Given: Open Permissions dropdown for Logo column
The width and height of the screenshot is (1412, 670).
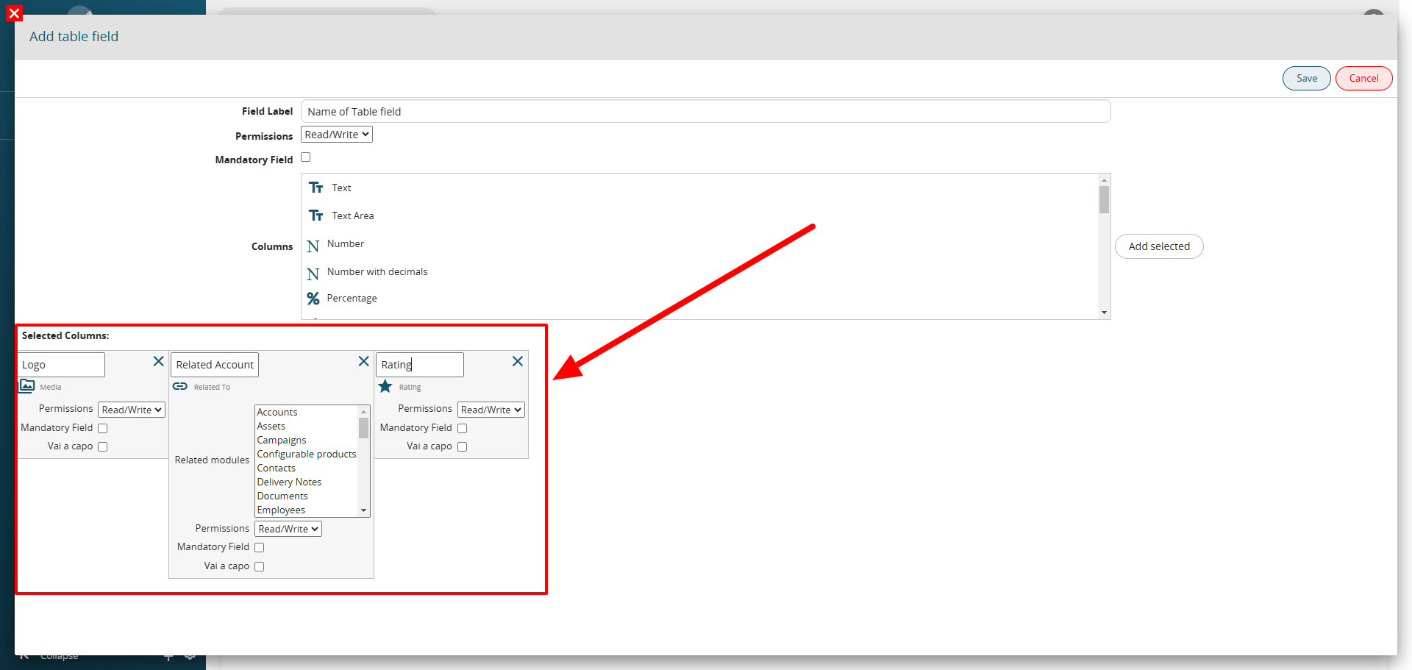Looking at the screenshot, I should [132, 410].
